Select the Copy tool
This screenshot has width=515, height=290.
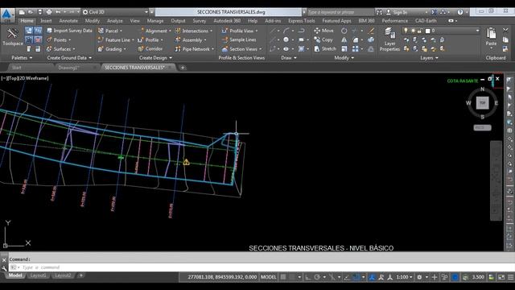[323, 39]
